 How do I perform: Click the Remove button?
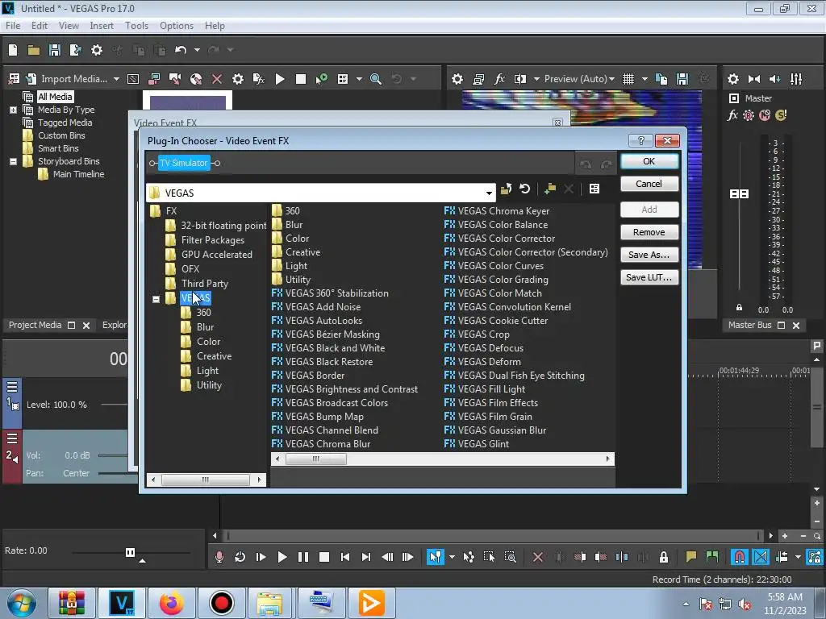[x=649, y=232]
